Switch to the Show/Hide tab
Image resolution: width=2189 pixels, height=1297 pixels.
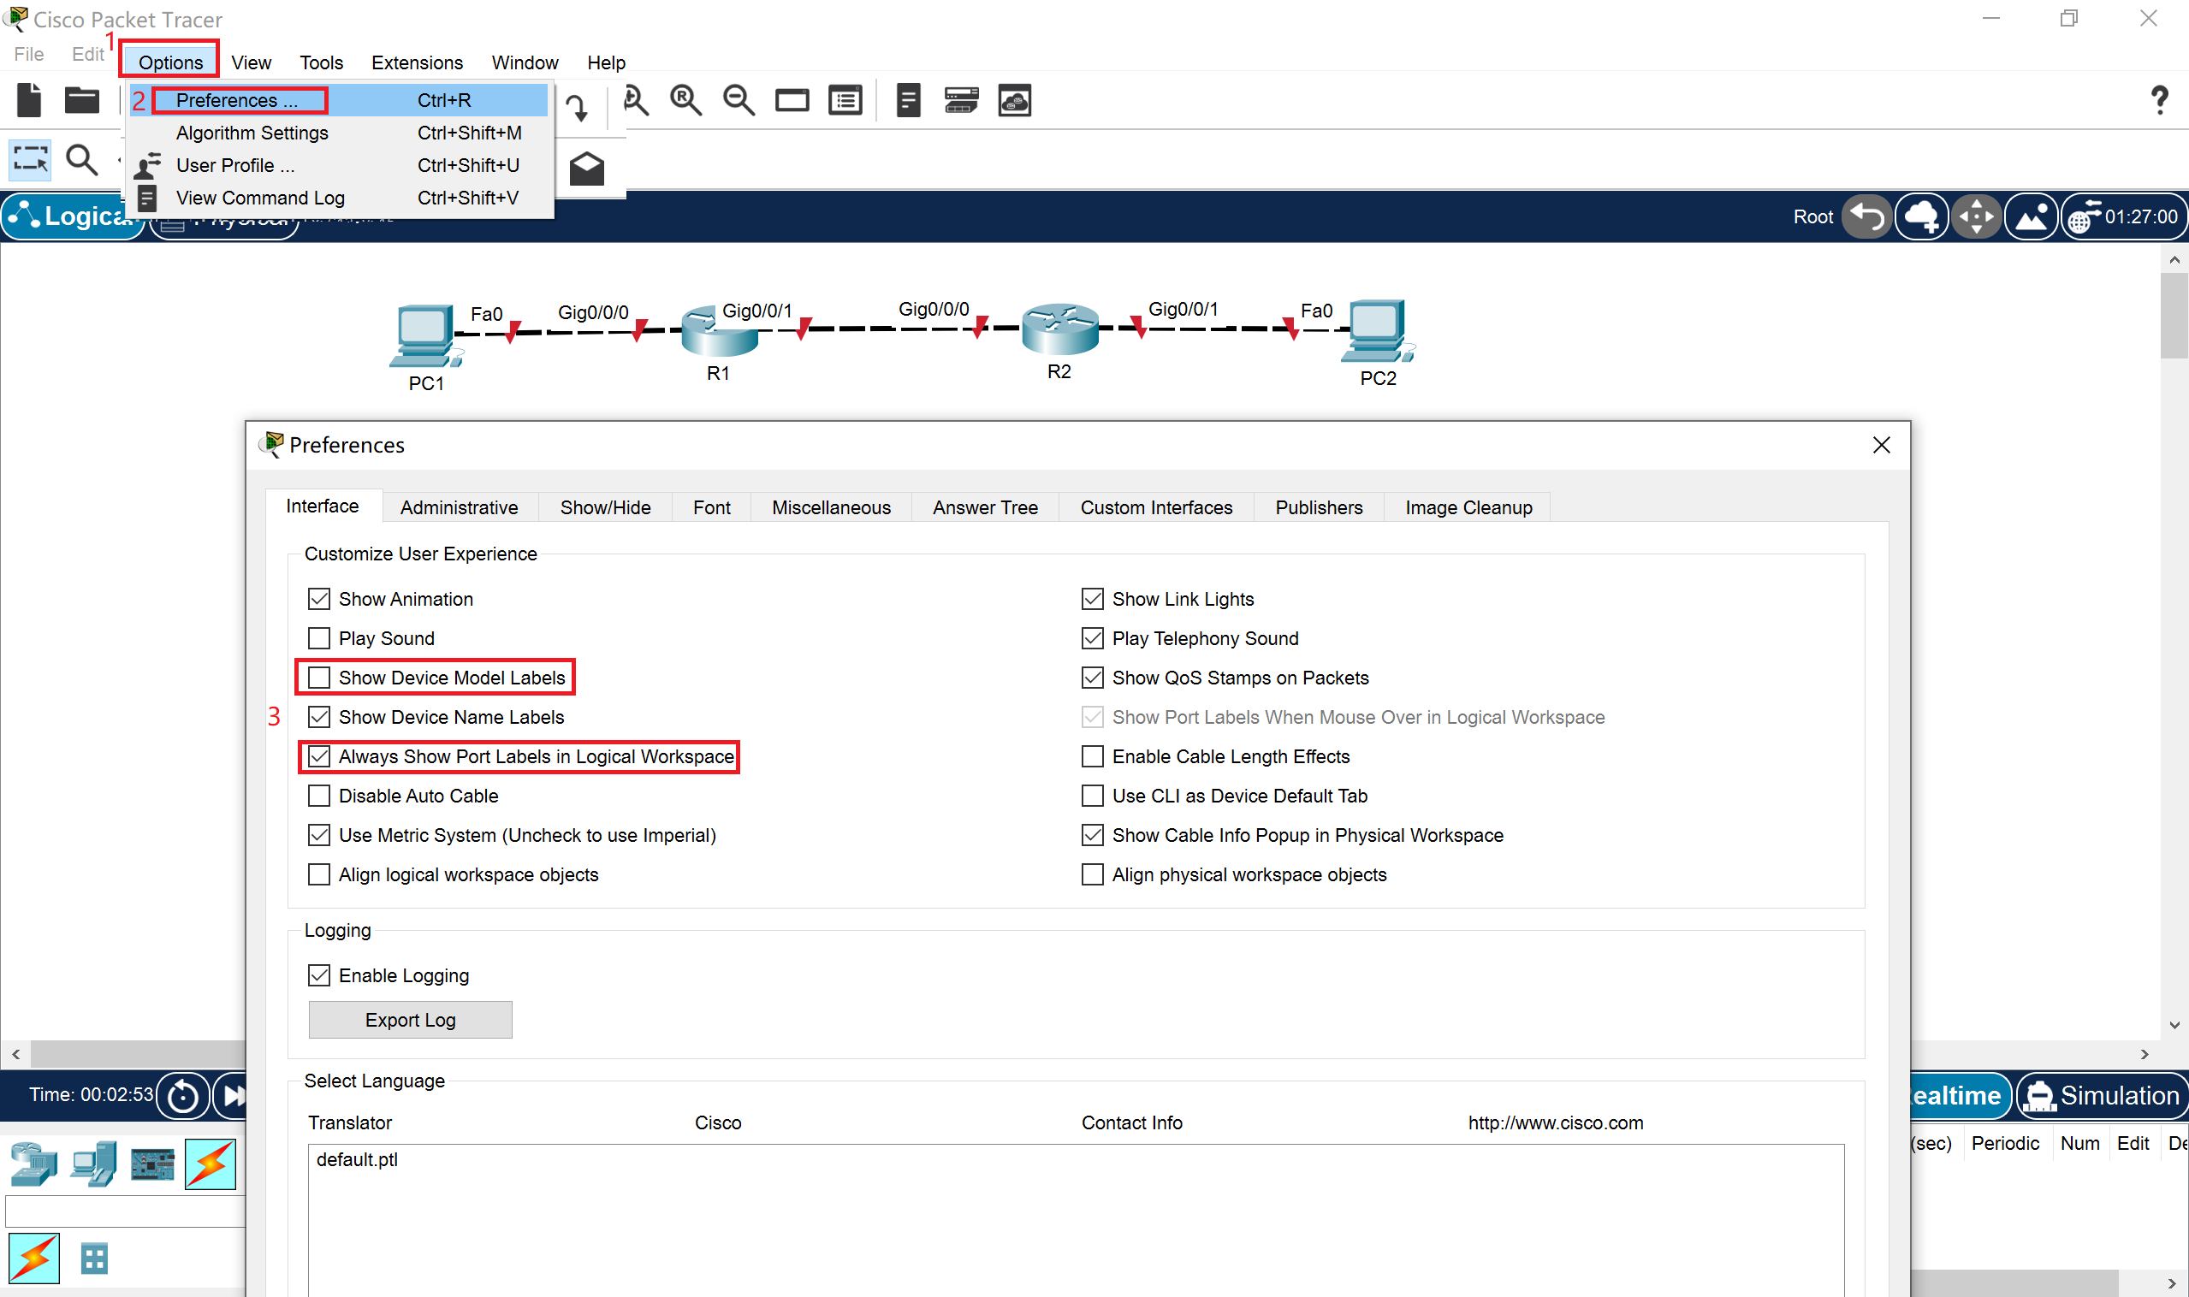605,508
